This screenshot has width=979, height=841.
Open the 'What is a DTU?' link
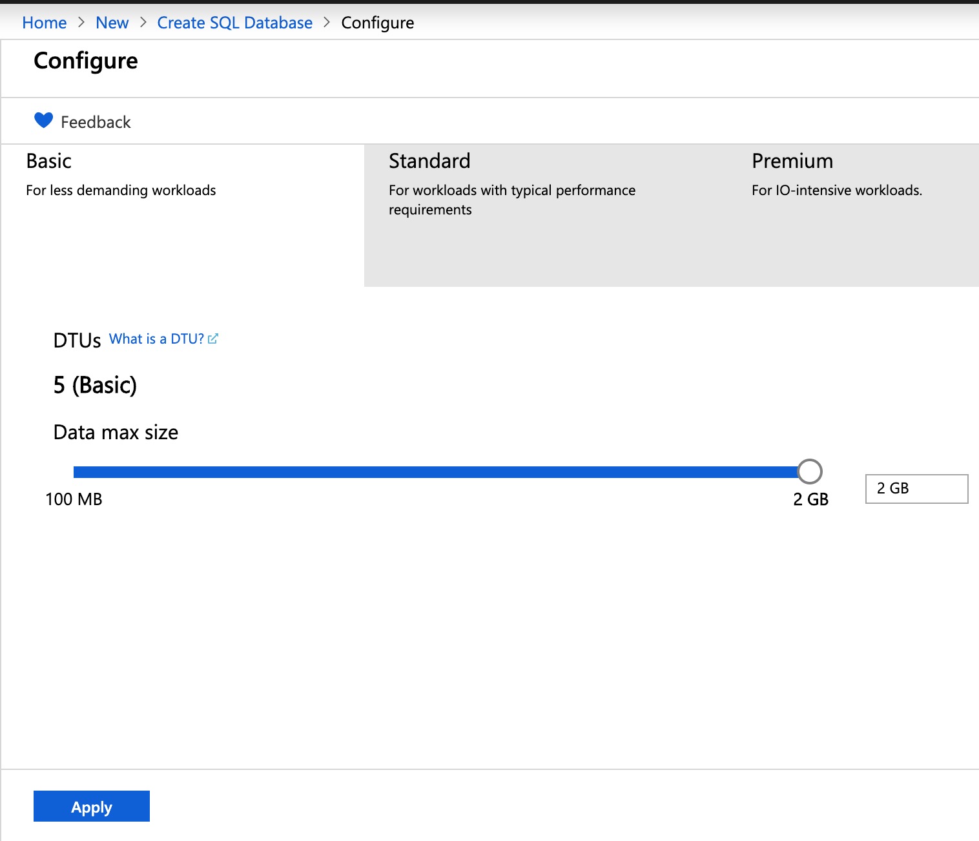[156, 338]
